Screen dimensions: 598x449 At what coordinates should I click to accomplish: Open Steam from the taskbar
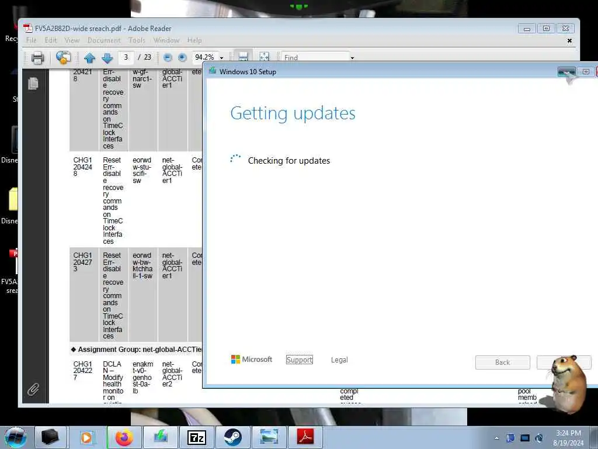(232, 437)
